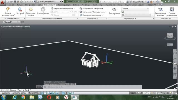Expand the Визуализация panel title

tap(130, 19)
